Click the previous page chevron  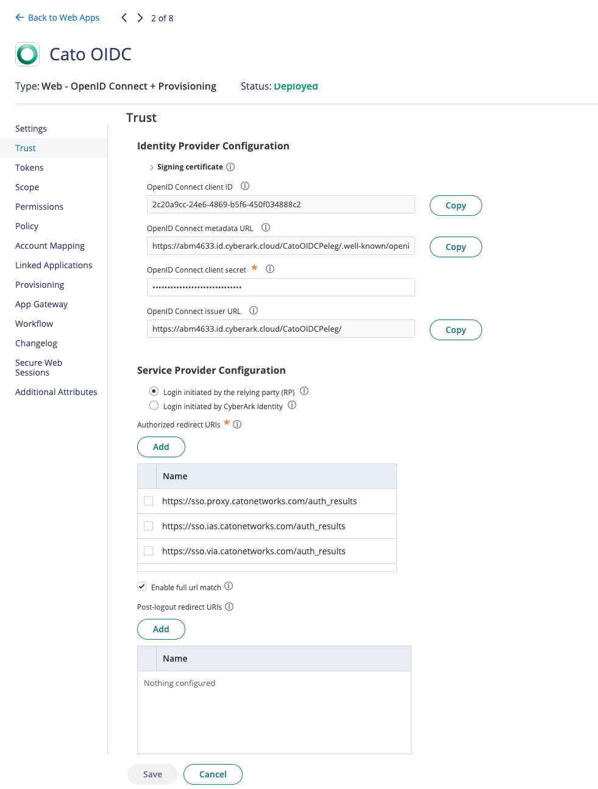pyautogui.click(x=124, y=18)
